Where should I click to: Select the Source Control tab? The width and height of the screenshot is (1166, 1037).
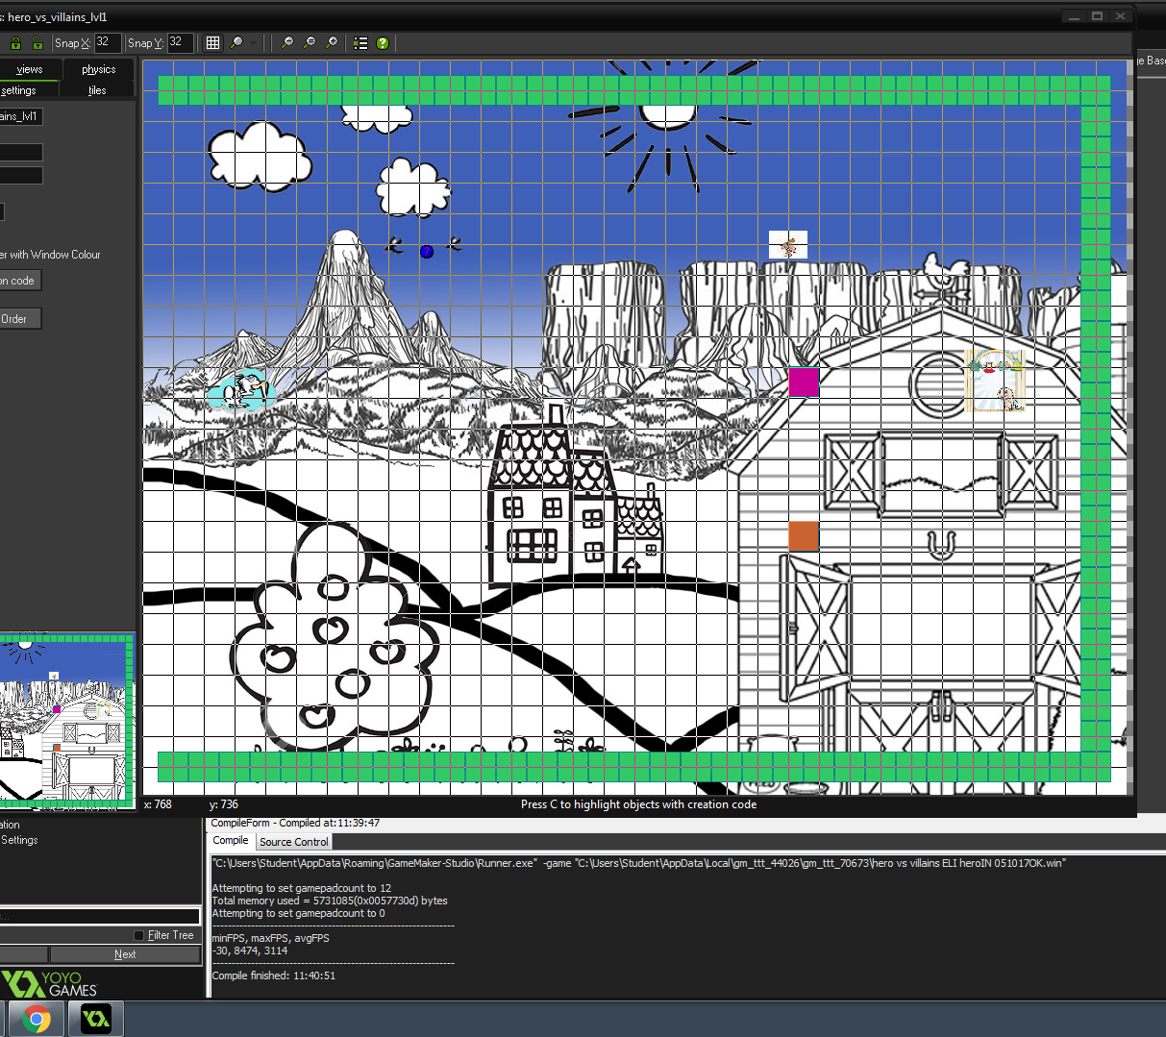tap(293, 842)
